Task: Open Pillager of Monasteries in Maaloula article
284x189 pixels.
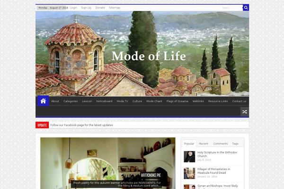Action: point(214,171)
